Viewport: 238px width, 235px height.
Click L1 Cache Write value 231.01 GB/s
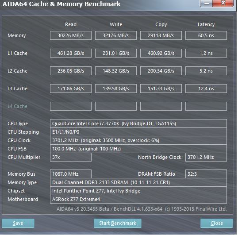pos(116,53)
